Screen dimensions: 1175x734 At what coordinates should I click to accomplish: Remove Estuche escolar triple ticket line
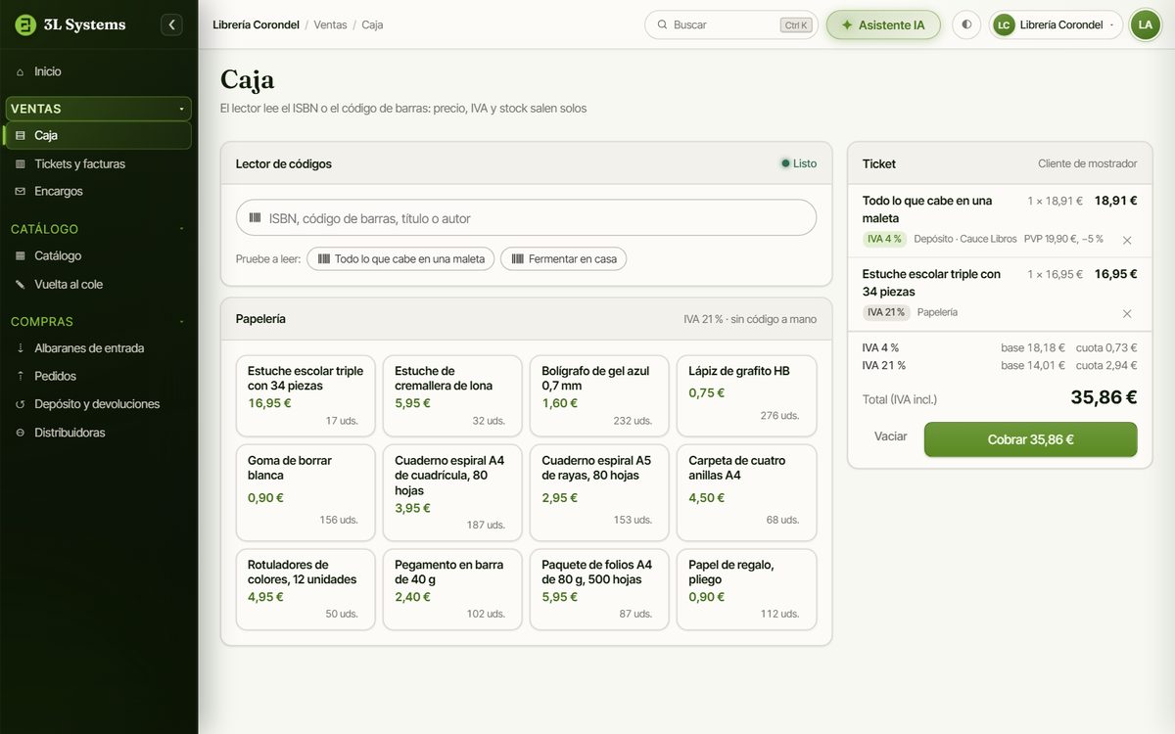(x=1127, y=313)
